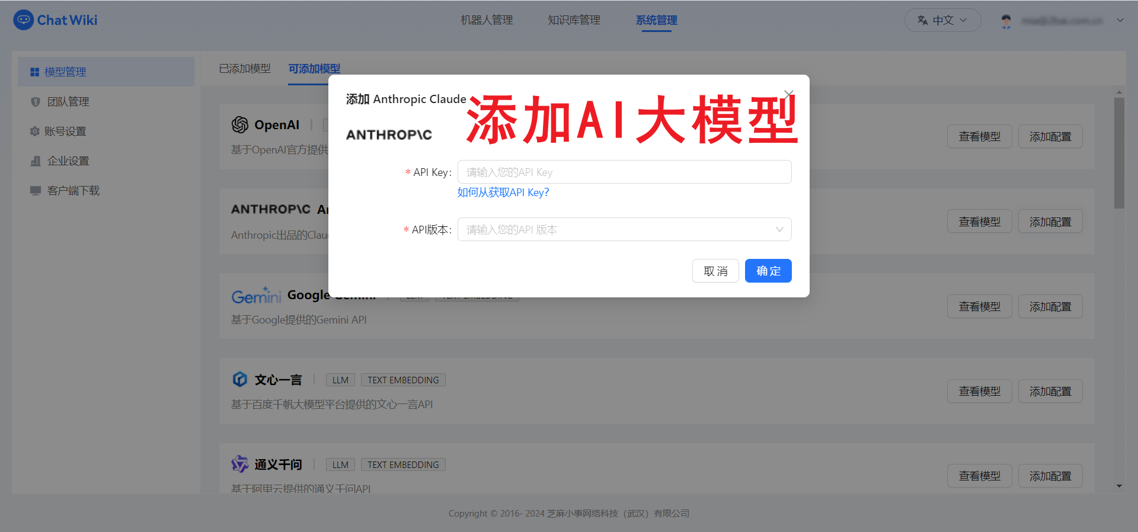
Task: Open the 如何从获取API Key? link
Action: (x=503, y=193)
